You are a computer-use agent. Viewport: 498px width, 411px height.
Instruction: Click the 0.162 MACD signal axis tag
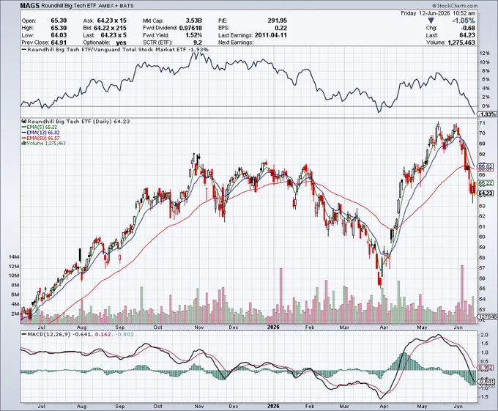click(x=486, y=368)
